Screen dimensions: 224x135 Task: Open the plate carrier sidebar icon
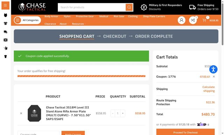coord(6,23)
